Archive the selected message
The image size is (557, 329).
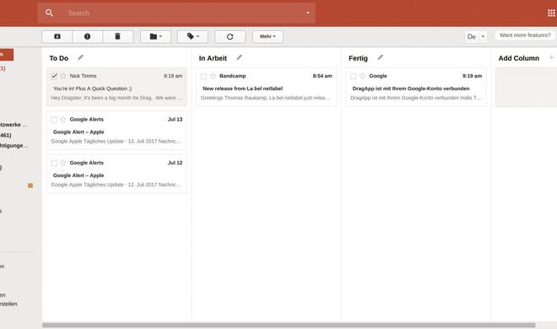[x=57, y=36]
